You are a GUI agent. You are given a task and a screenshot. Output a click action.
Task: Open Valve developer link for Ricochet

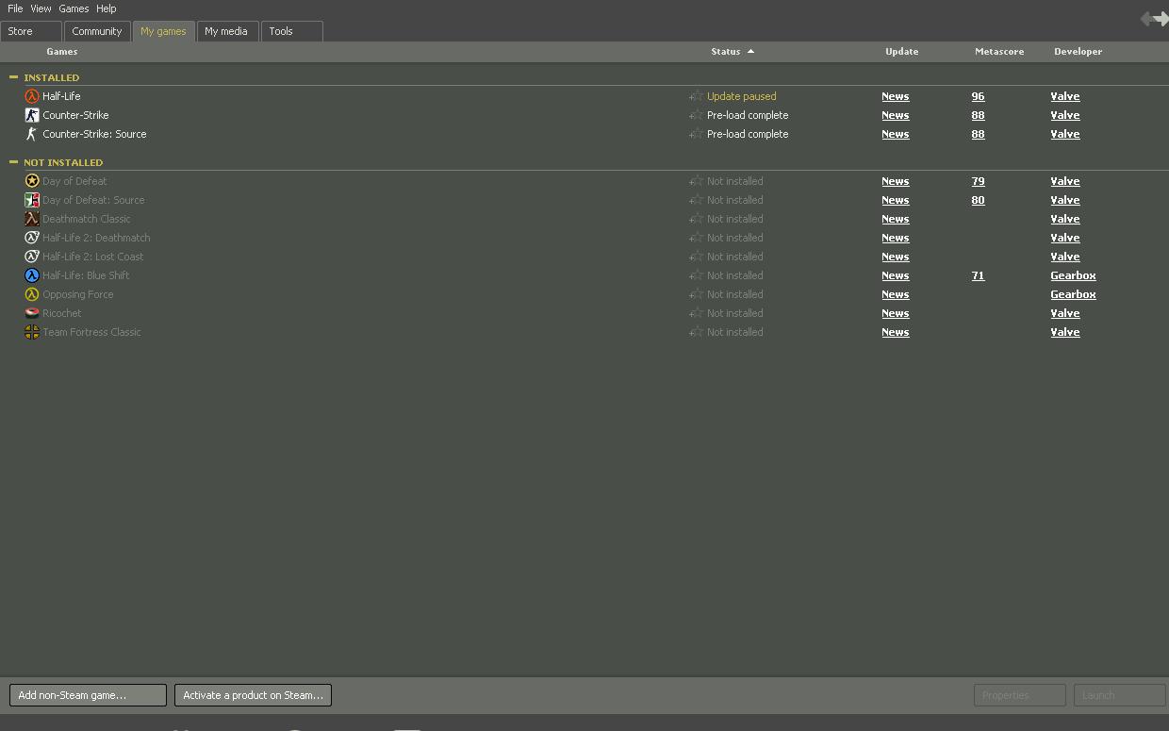(x=1065, y=313)
